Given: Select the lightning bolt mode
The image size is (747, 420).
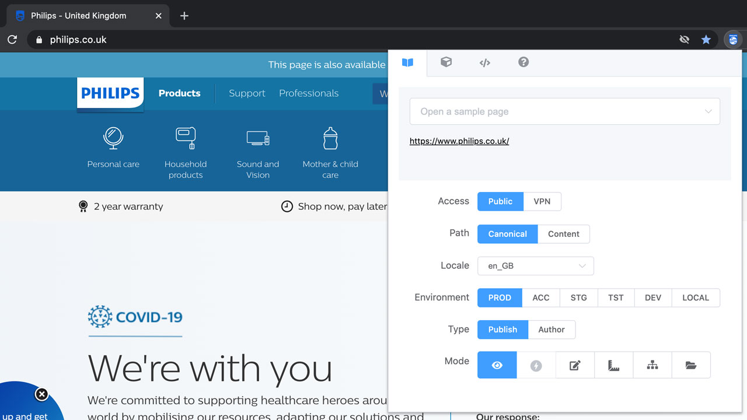Looking at the screenshot, I should click(x=536, y=365).
